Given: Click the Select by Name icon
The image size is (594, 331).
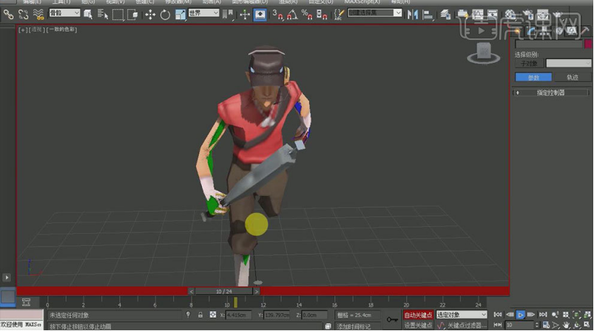Looking at the screenshot, I should point(103,15).
